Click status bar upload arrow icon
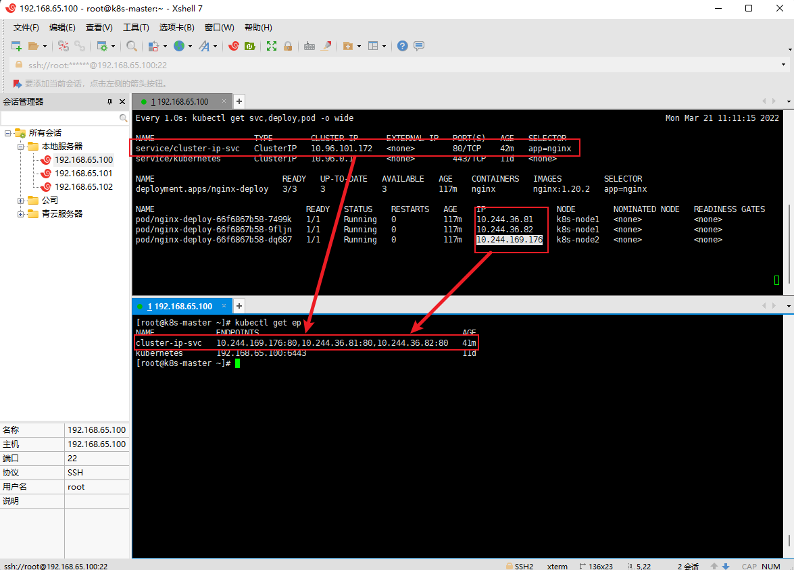This screenshot has height=570, width=794. pyautogui.click(x=714, y=566)
